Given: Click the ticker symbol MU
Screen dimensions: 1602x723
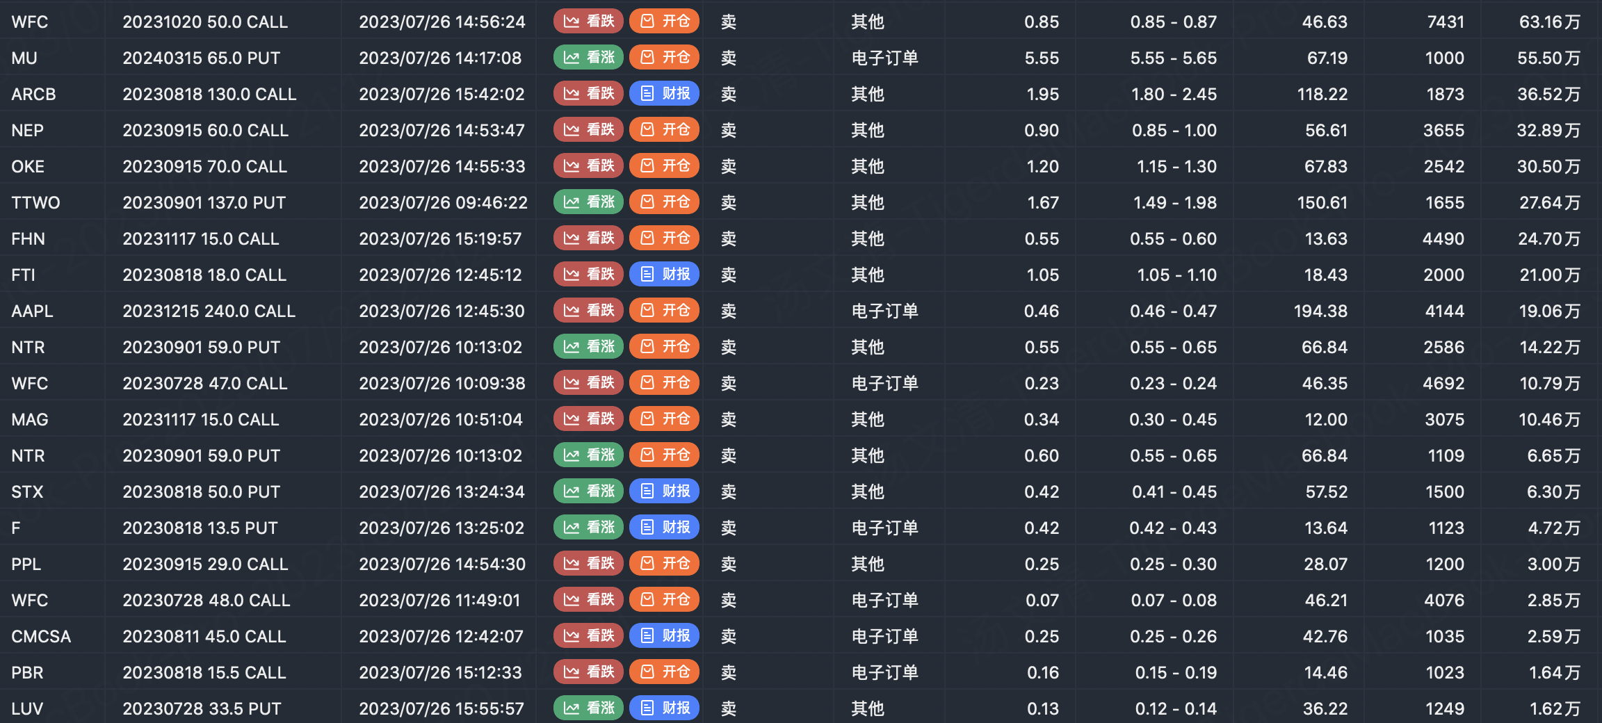Looking at the screenshot, I should pos(24,58).
